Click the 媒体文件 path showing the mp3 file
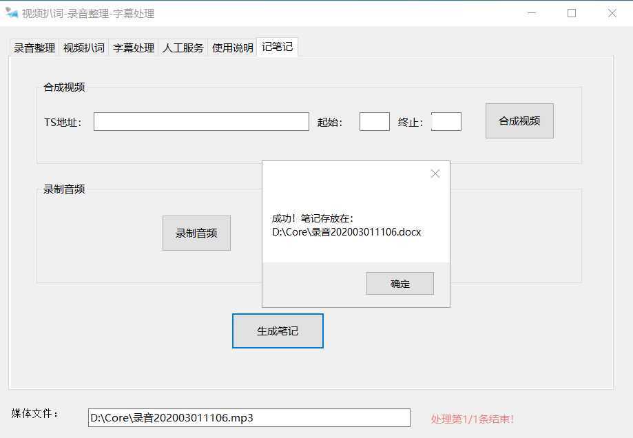This screenshot has width=633, height=438. 249,417
